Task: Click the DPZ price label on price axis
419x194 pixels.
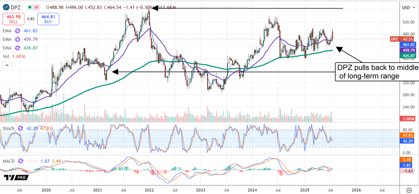Action: [394, 39]
